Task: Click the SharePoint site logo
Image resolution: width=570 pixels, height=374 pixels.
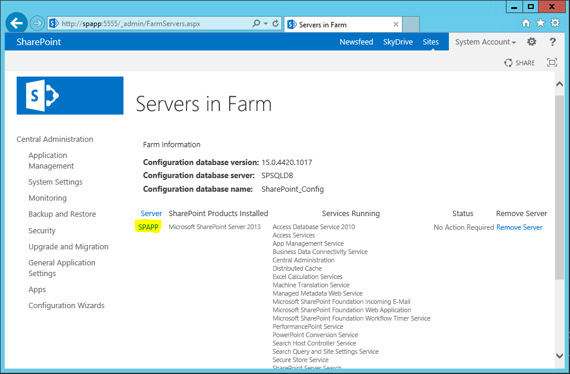Action: pos(70,96)
